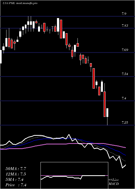Click the tallest red candle below 7.4
135x189 pixels.
tap(104, 104)
